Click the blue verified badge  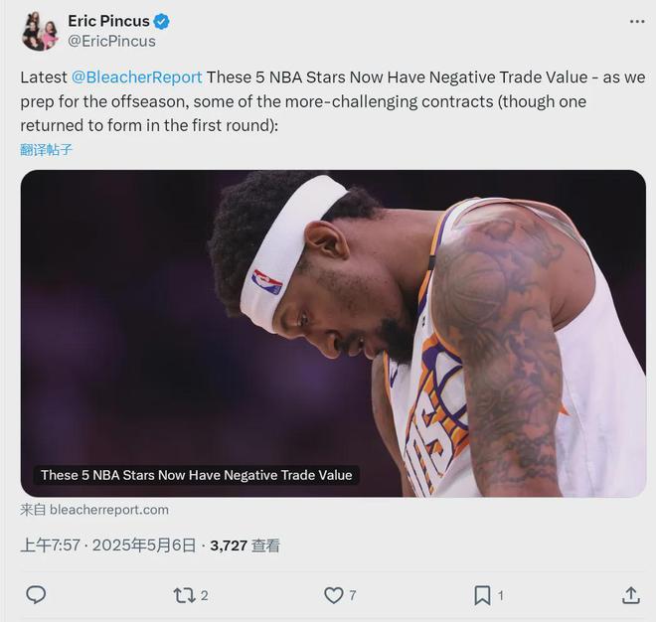pos(161,21)
